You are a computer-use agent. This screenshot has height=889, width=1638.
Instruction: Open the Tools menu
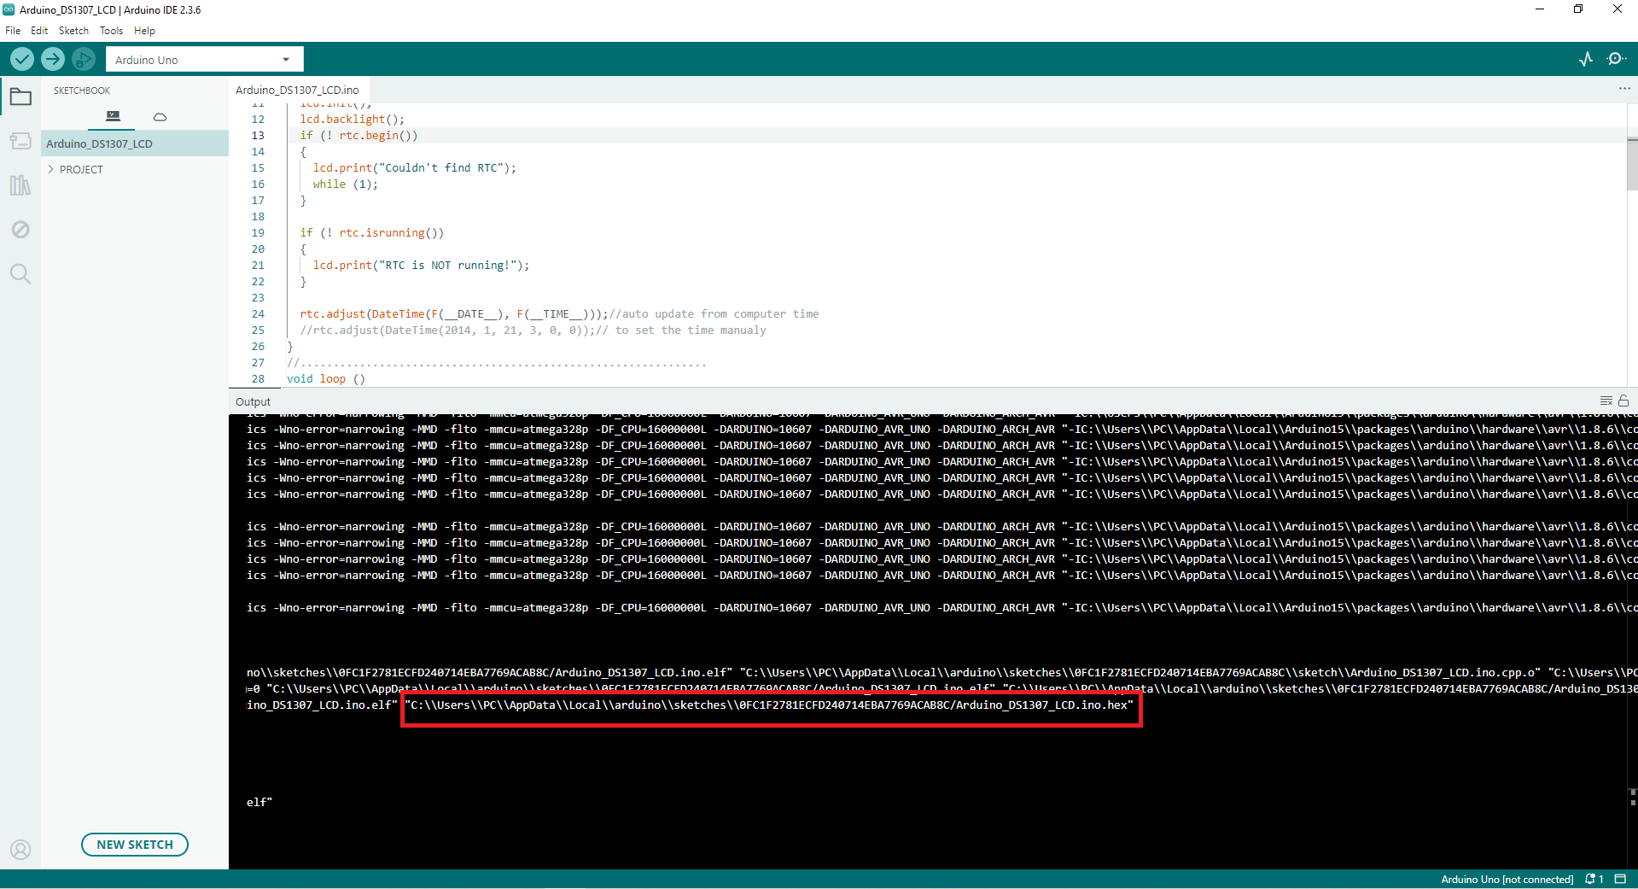(x=111, y=31)
